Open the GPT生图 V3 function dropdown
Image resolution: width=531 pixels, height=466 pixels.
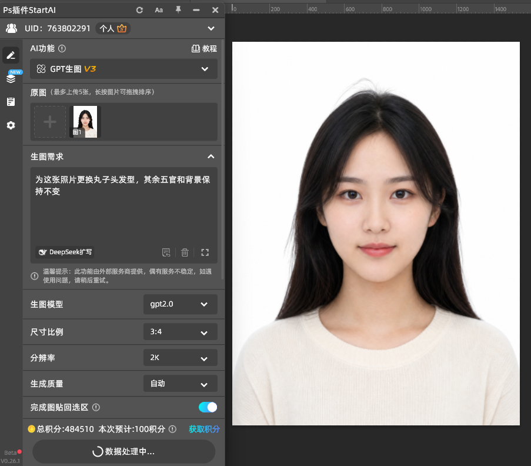(x=123, y=69)
